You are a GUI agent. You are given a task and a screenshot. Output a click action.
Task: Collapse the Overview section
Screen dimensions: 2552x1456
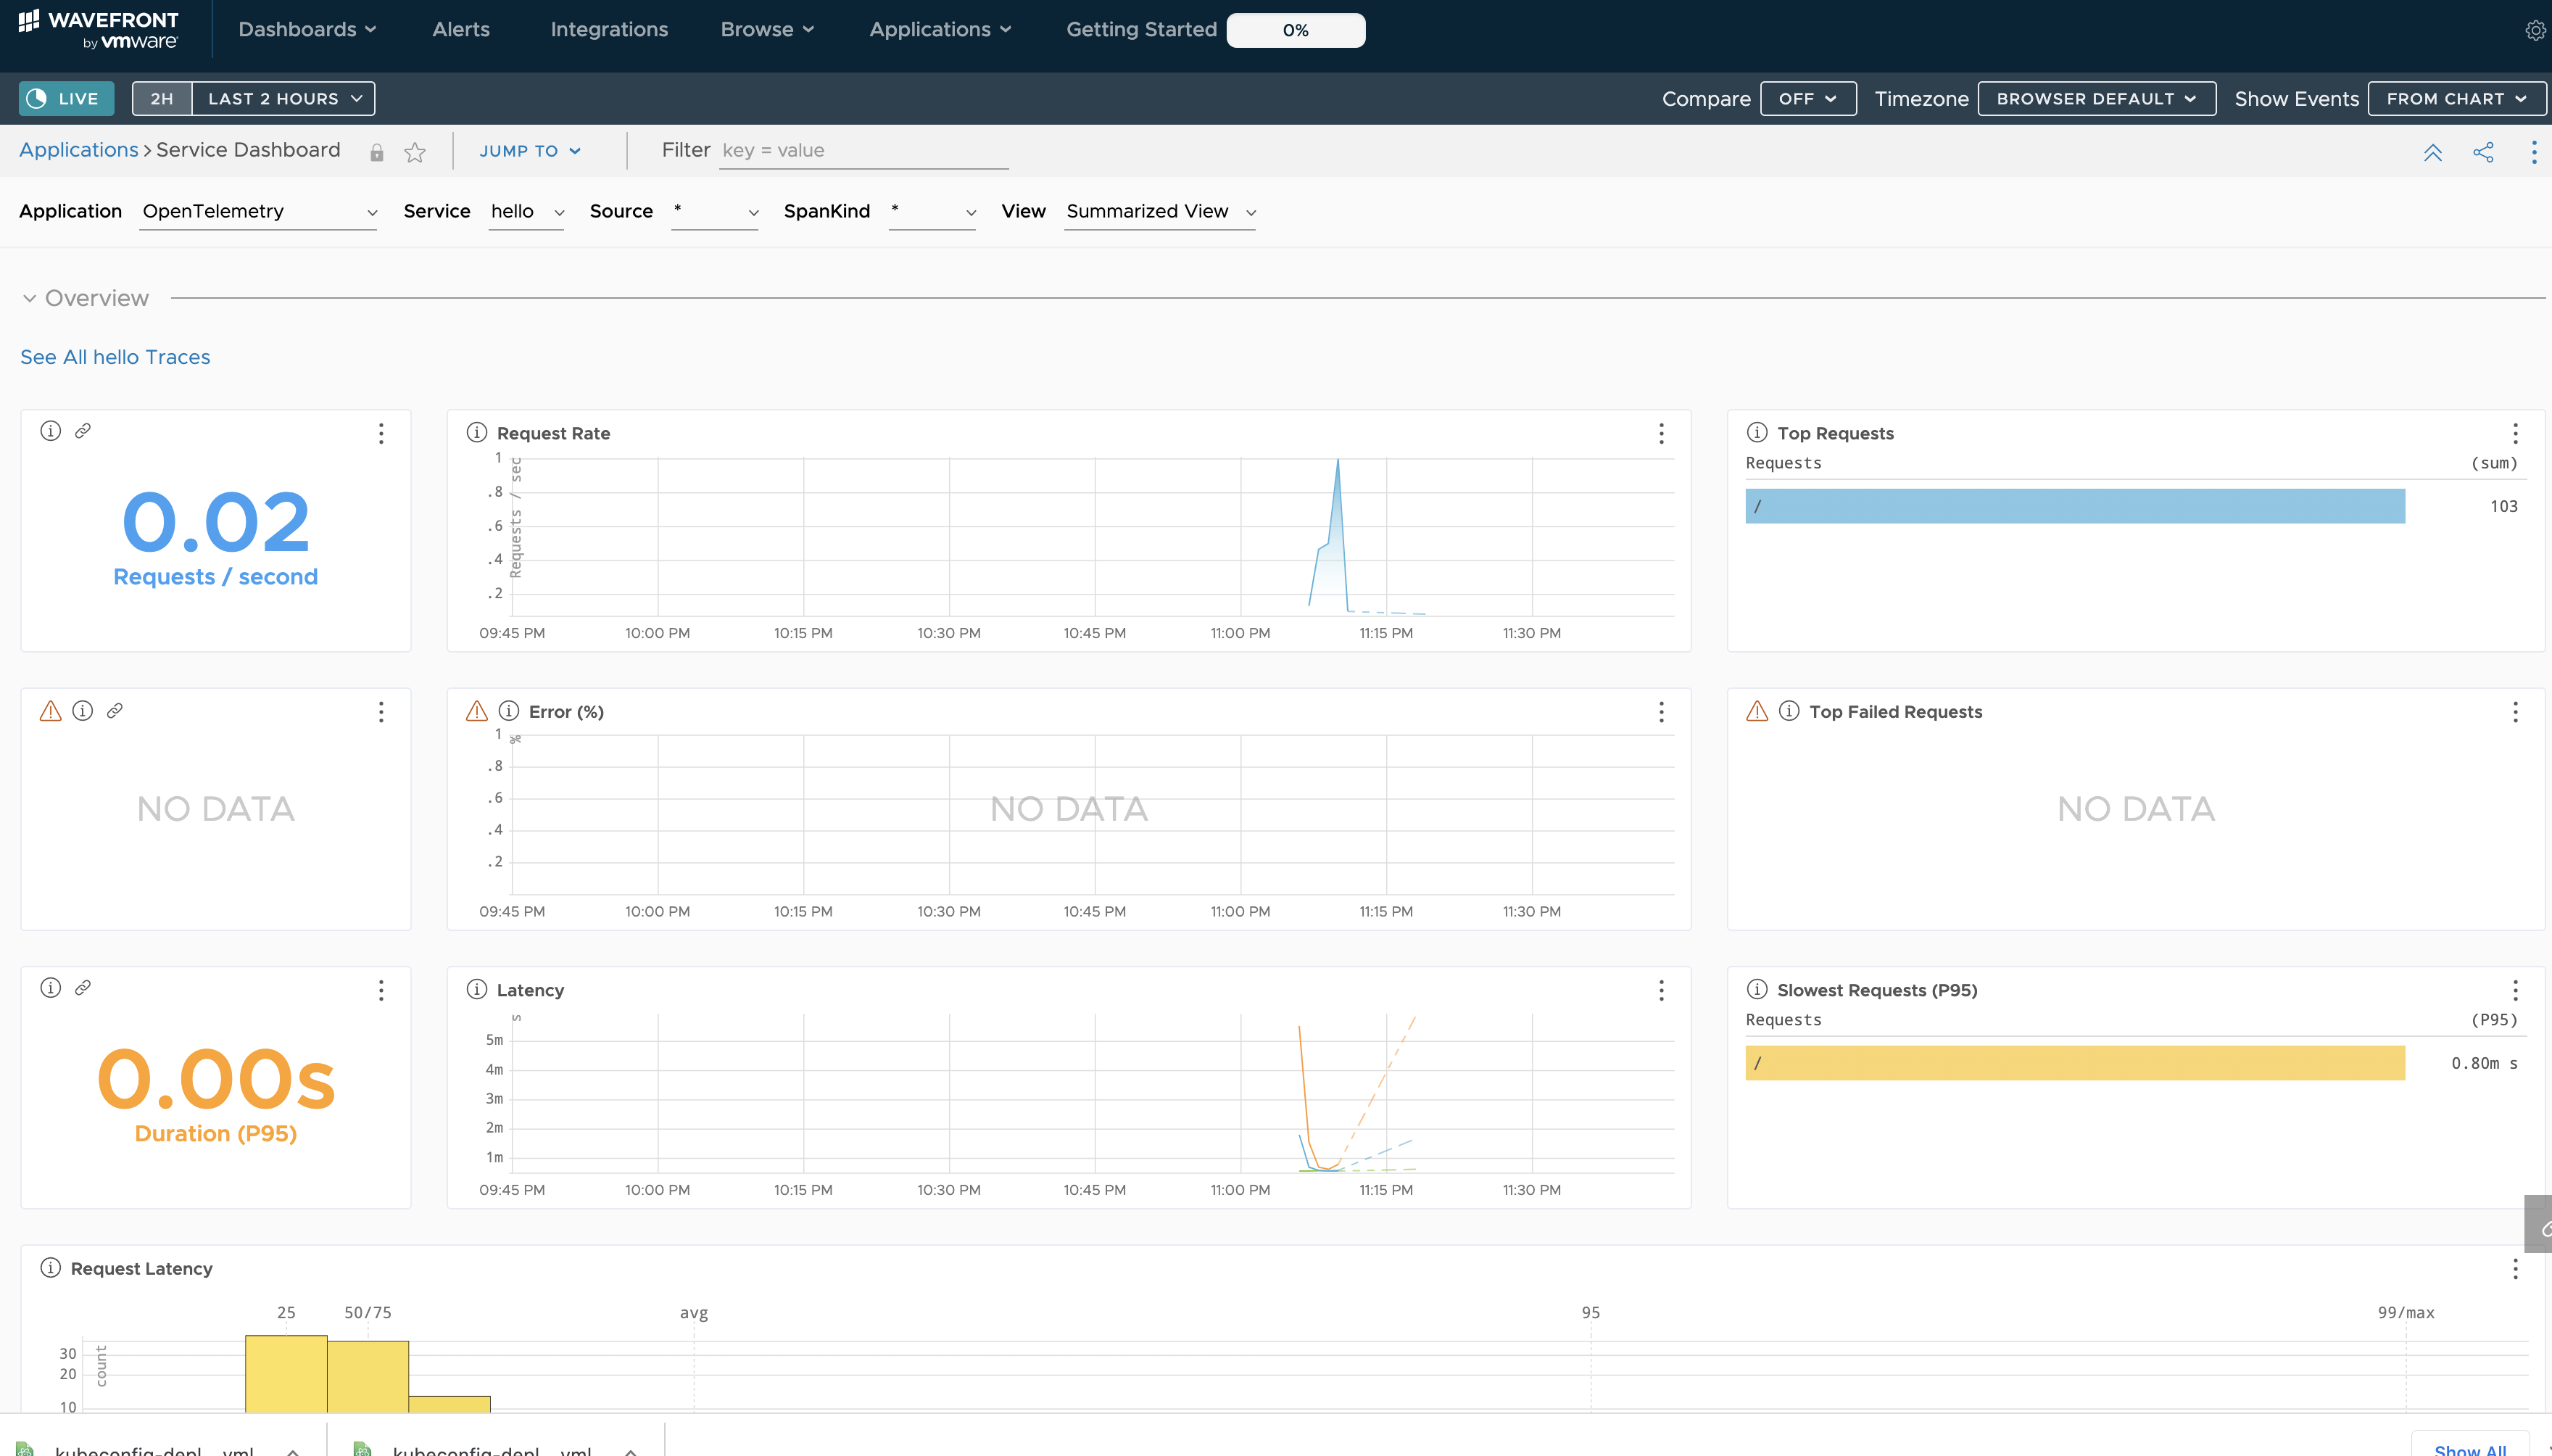(x=30, y=298)
